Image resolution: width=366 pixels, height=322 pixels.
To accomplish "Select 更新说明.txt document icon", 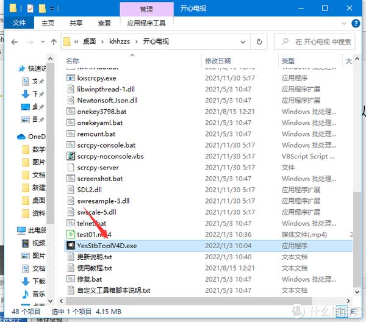I will [71, 257].
